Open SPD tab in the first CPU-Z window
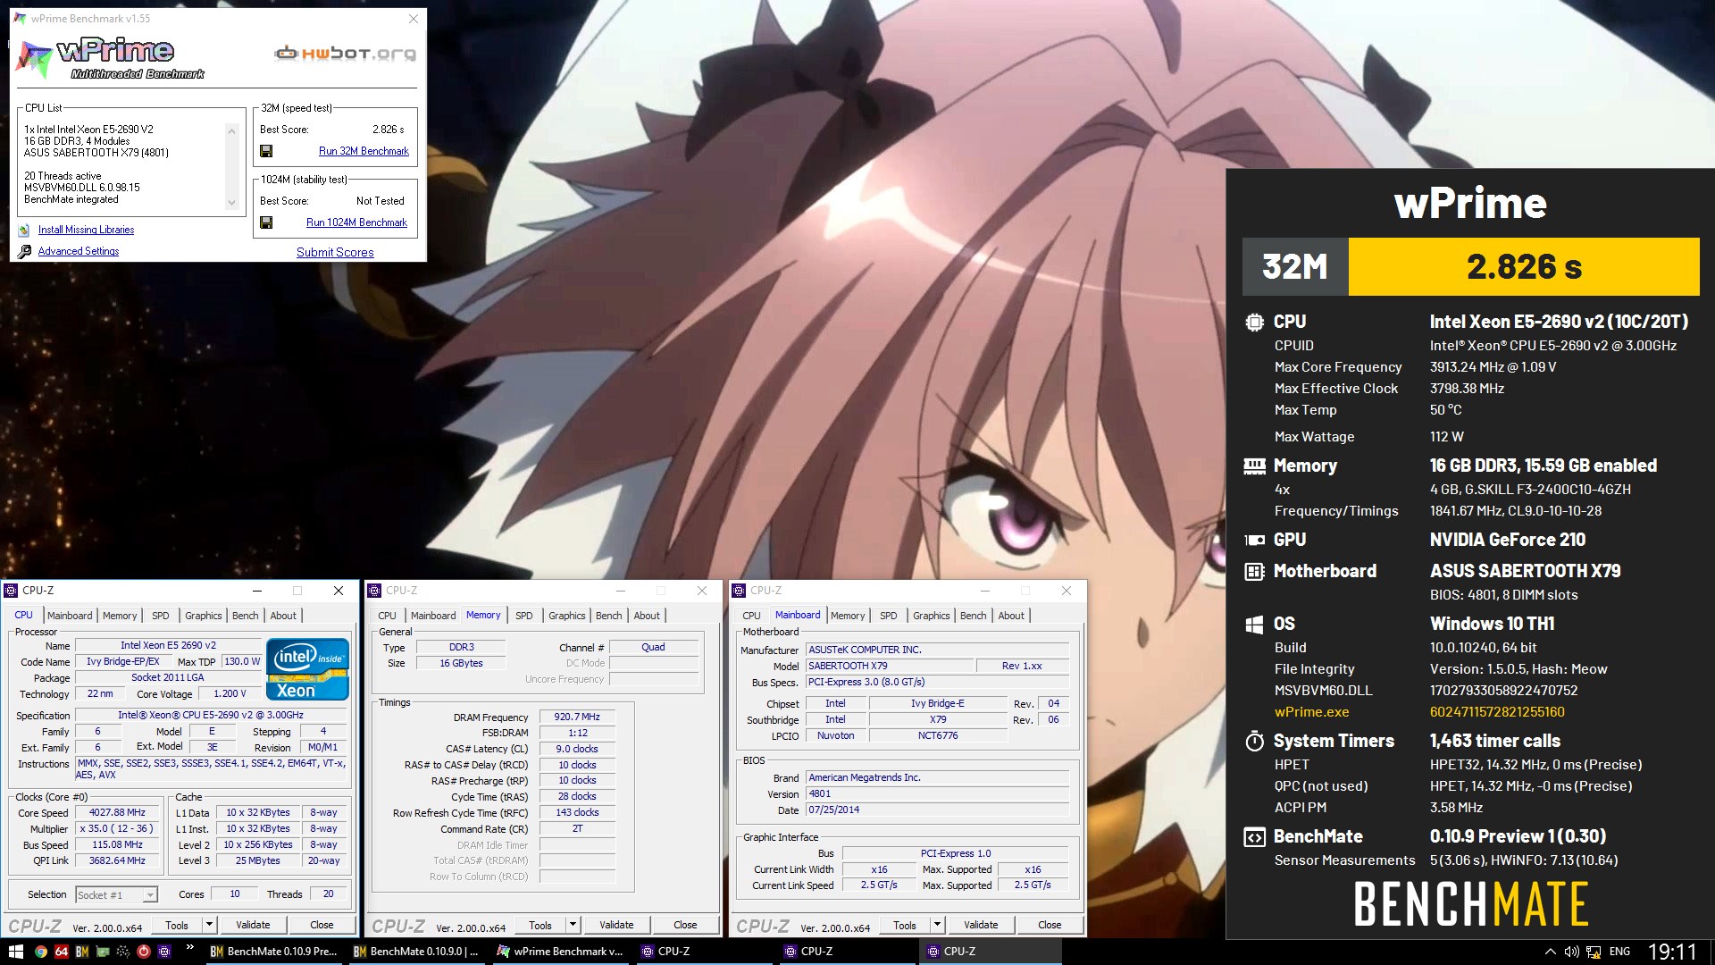1715x965 pixels. (x=161, y=616)
